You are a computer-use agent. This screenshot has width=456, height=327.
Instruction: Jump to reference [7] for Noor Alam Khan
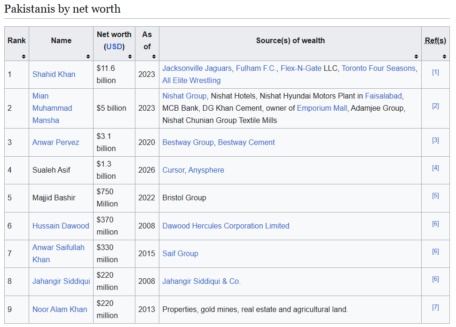click(x=435, y=307)
